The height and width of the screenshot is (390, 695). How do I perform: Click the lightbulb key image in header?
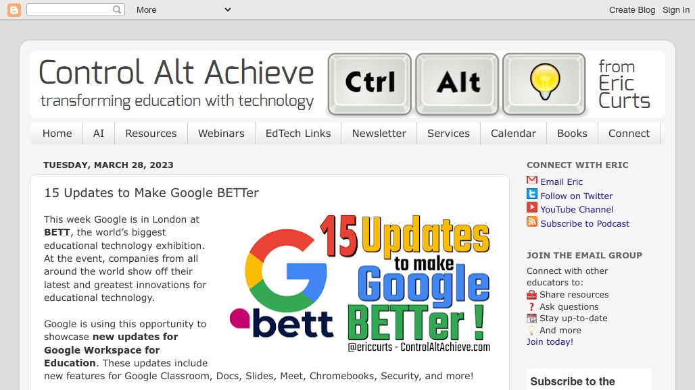coord(544,84)
